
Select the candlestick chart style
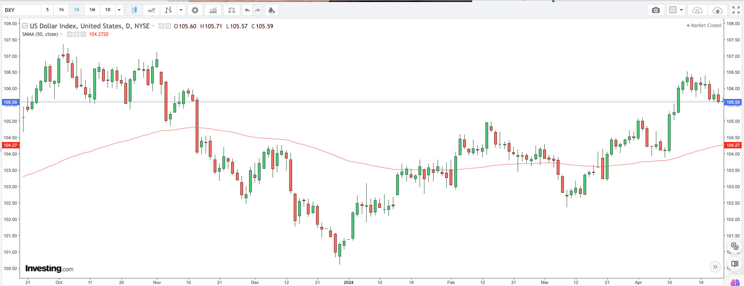point(134,10)
